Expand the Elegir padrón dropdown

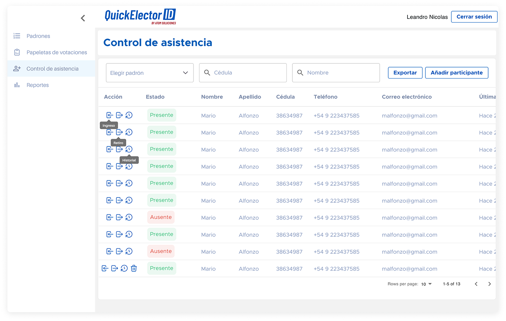pyautogui.click(x=150, y=73)
